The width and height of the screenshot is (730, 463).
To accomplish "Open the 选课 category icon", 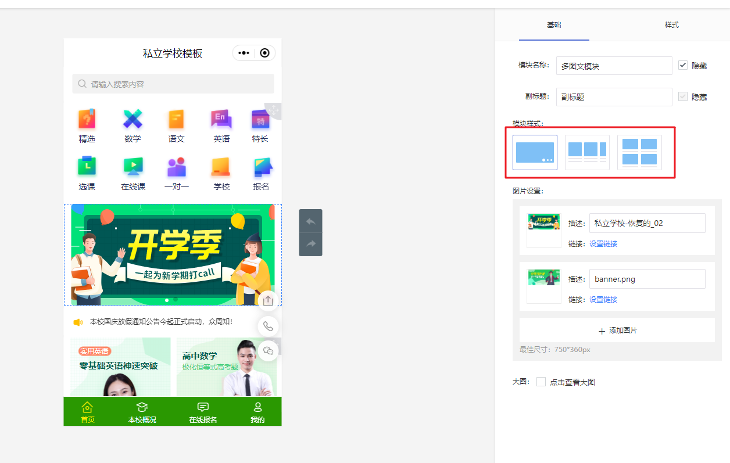I will tap(87, 167).
